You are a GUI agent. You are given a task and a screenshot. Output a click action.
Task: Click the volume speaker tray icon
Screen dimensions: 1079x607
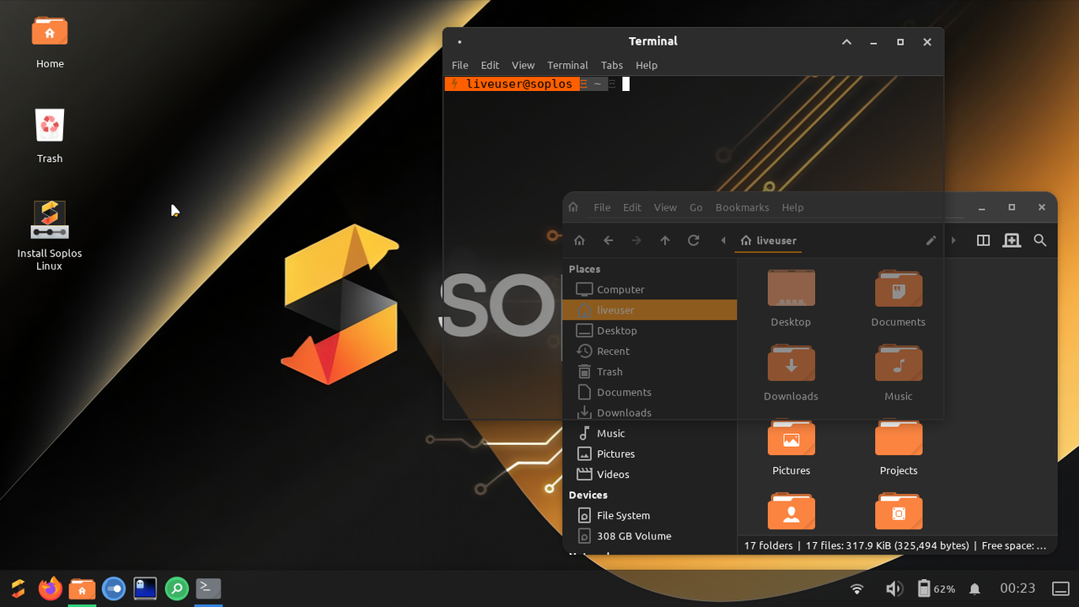894,588
